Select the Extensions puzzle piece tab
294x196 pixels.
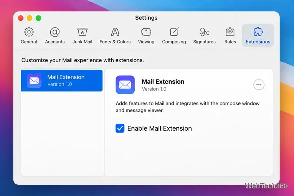point(258,35)
